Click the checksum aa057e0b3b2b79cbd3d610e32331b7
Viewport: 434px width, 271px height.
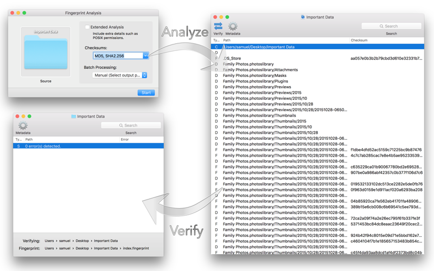click(386, 59)
